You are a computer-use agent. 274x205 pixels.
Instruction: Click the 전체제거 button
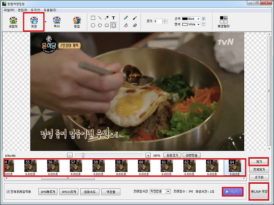(x=259, y=169)
